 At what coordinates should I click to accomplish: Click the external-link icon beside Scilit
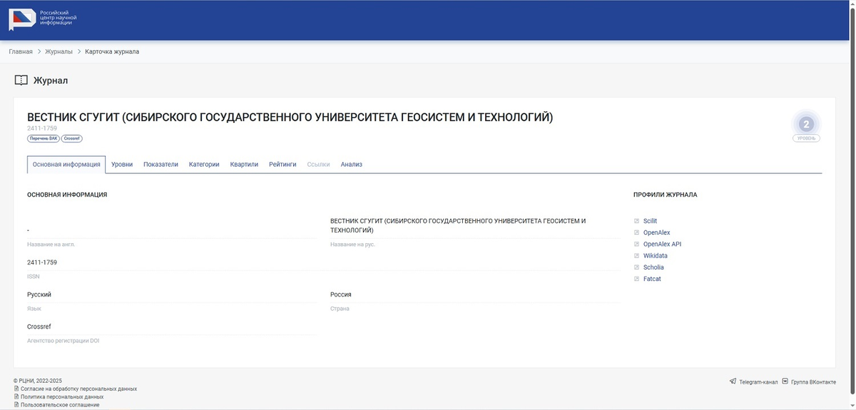click(x=636, y=221)
